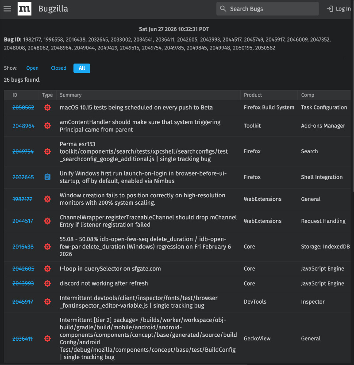The width and height of the screenshot is (354, 365).
Task: Click defect icon for bug 2048964
Action: (x=47, y=126)
